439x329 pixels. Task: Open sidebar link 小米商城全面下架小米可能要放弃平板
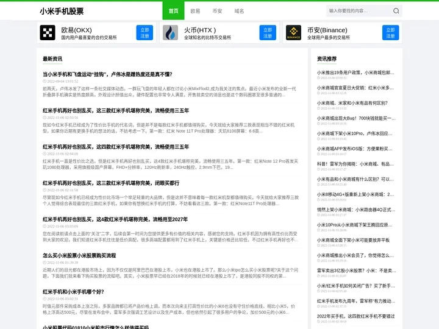tap(353, 240)
